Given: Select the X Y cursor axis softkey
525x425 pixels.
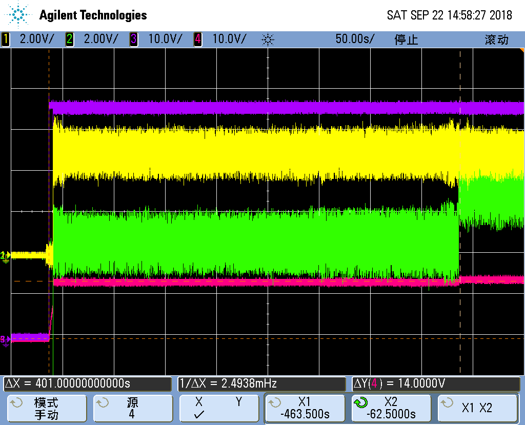Looking at the screenshot, I should (219, 408).
